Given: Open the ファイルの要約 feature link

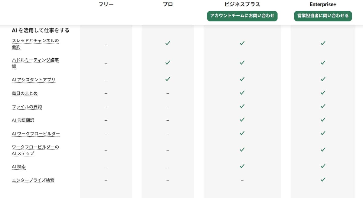Looking at the screenshot, I should click(27, 107).
